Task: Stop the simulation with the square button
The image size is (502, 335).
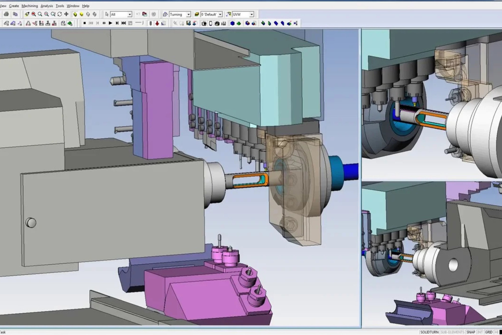Action: (x=85, y=23)
